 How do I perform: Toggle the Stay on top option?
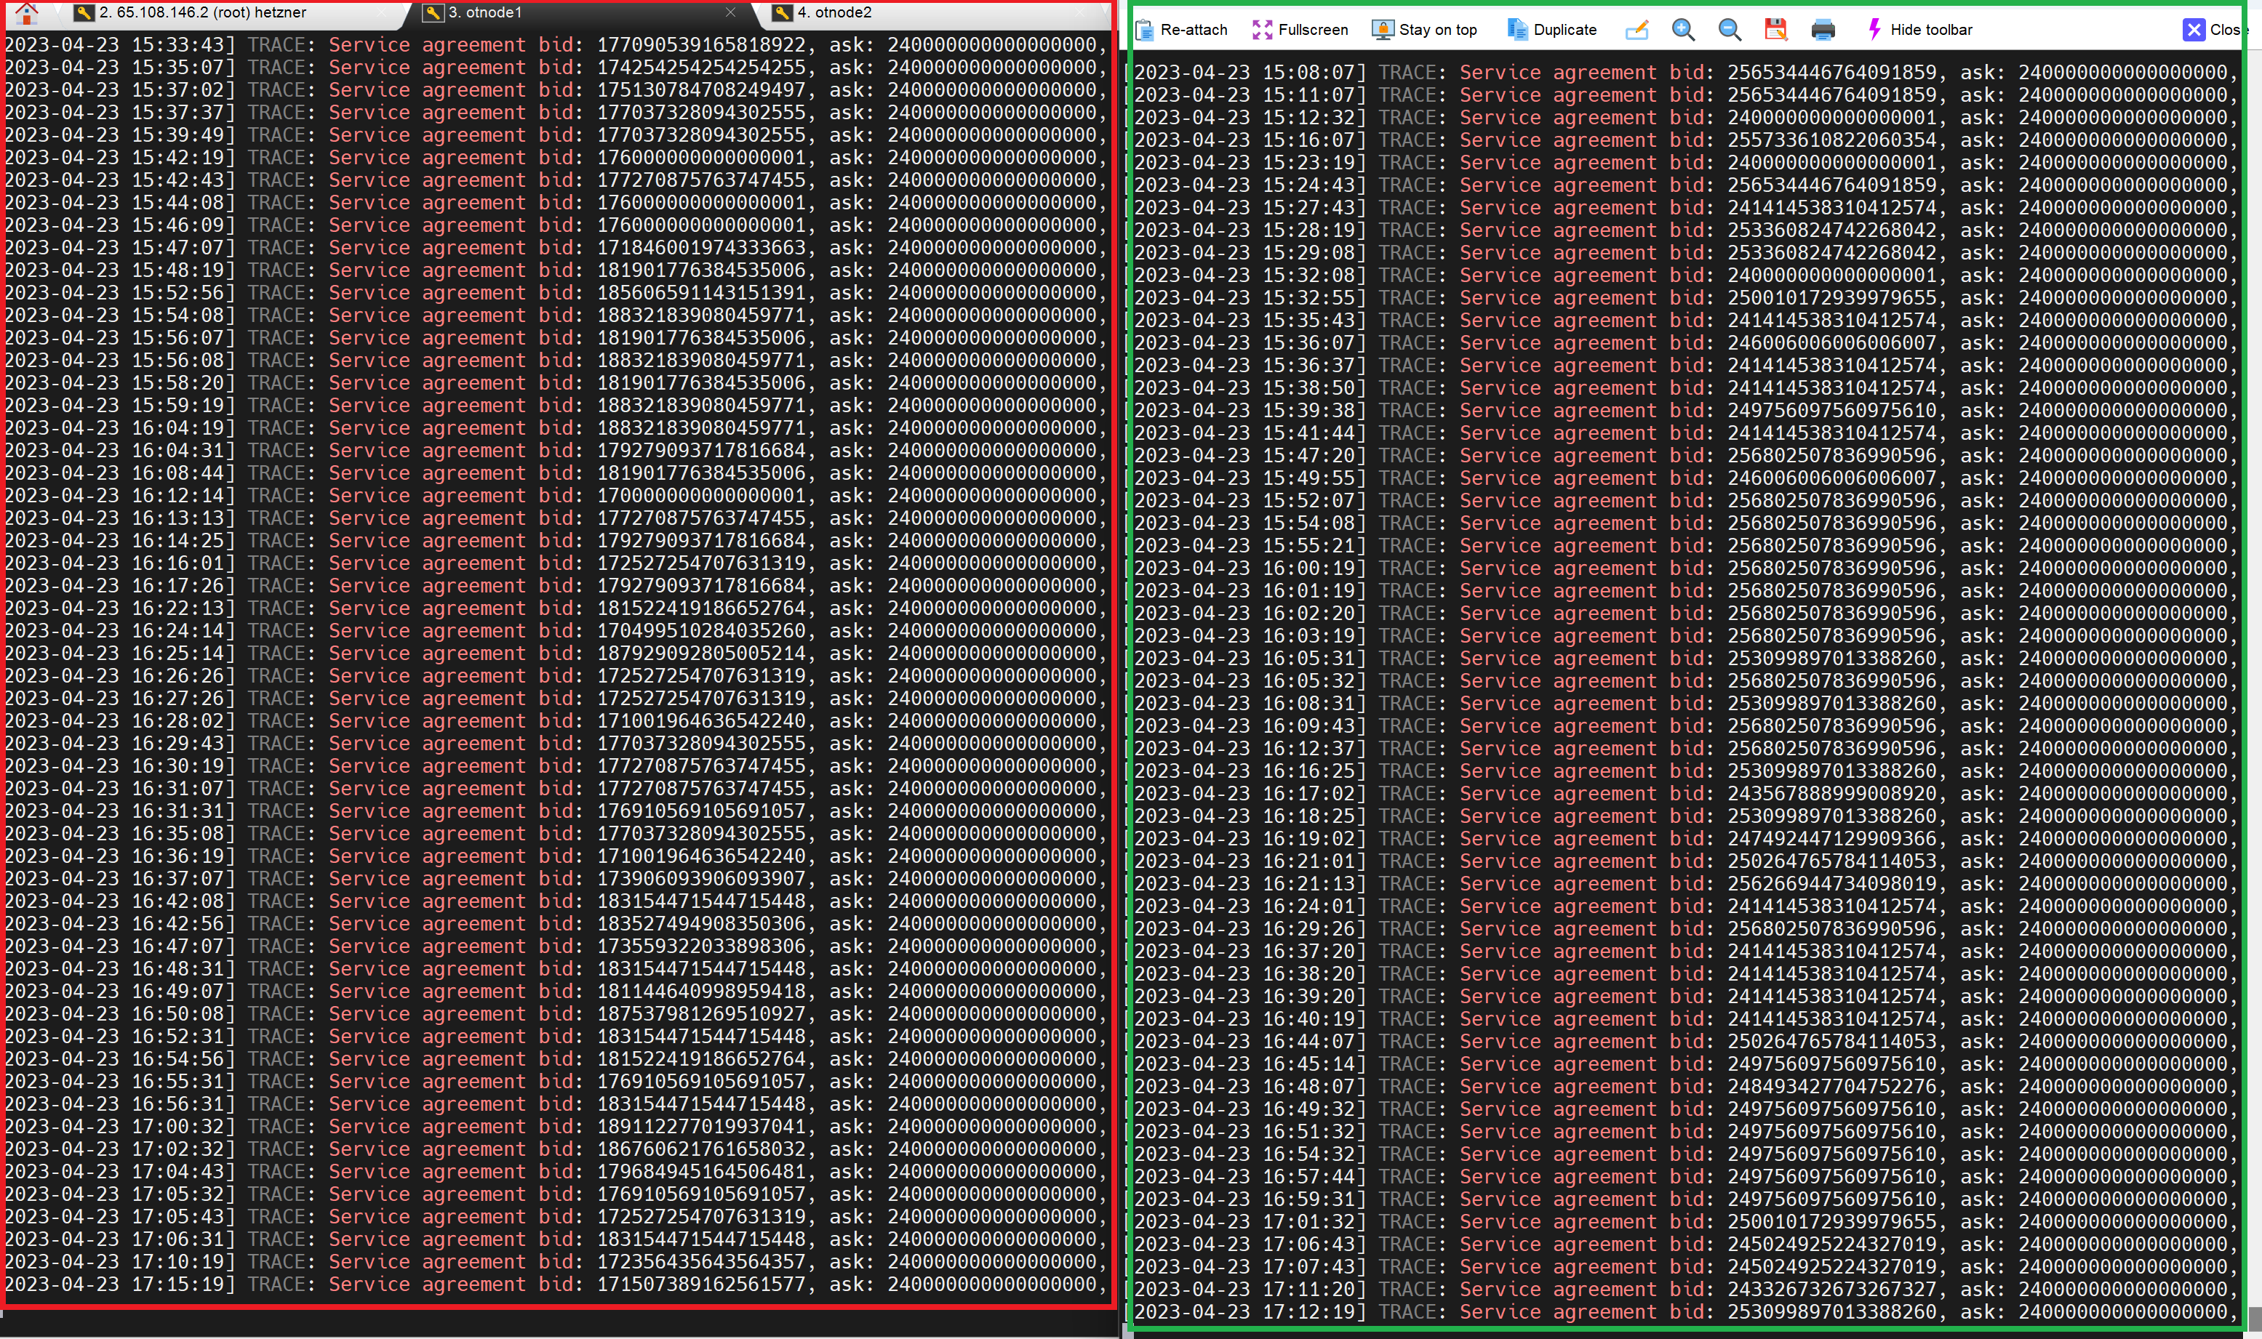1424,30
